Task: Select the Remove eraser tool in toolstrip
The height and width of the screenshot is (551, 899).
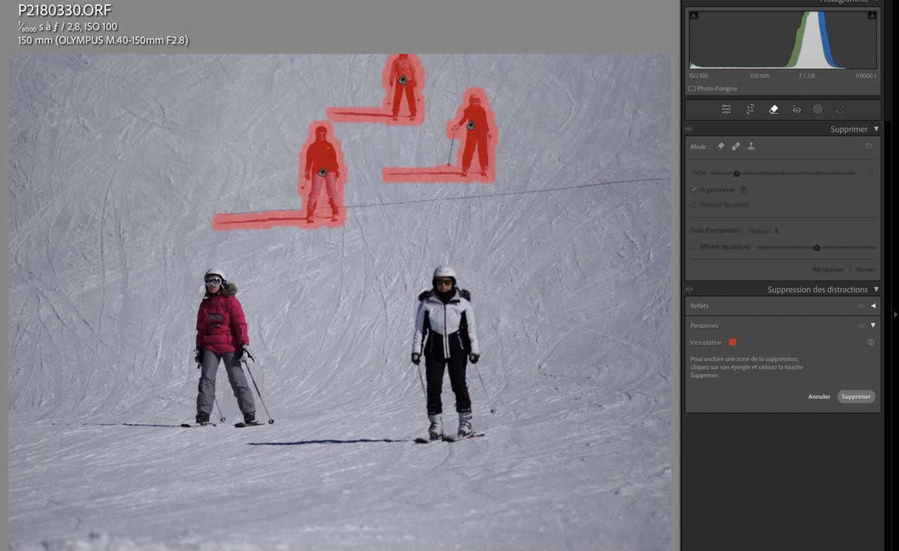Action: (x=773, y=109)
